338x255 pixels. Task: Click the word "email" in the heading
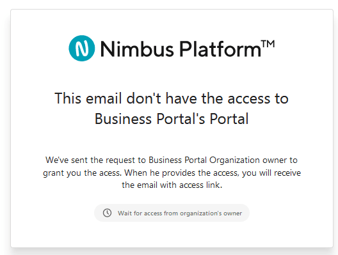[x=104, y=98]
